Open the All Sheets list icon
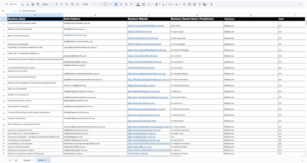The height and width of the screenshot is (163, 307). point(16,160)
